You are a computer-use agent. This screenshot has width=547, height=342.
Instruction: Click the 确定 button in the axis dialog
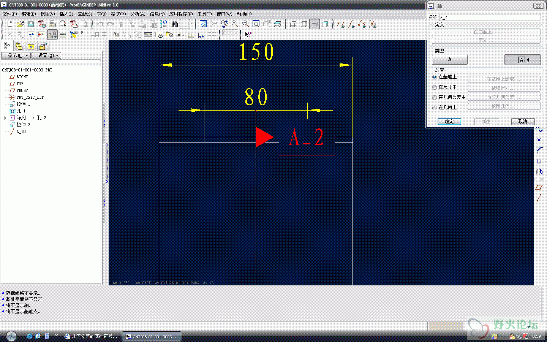[x=449, y=122]
